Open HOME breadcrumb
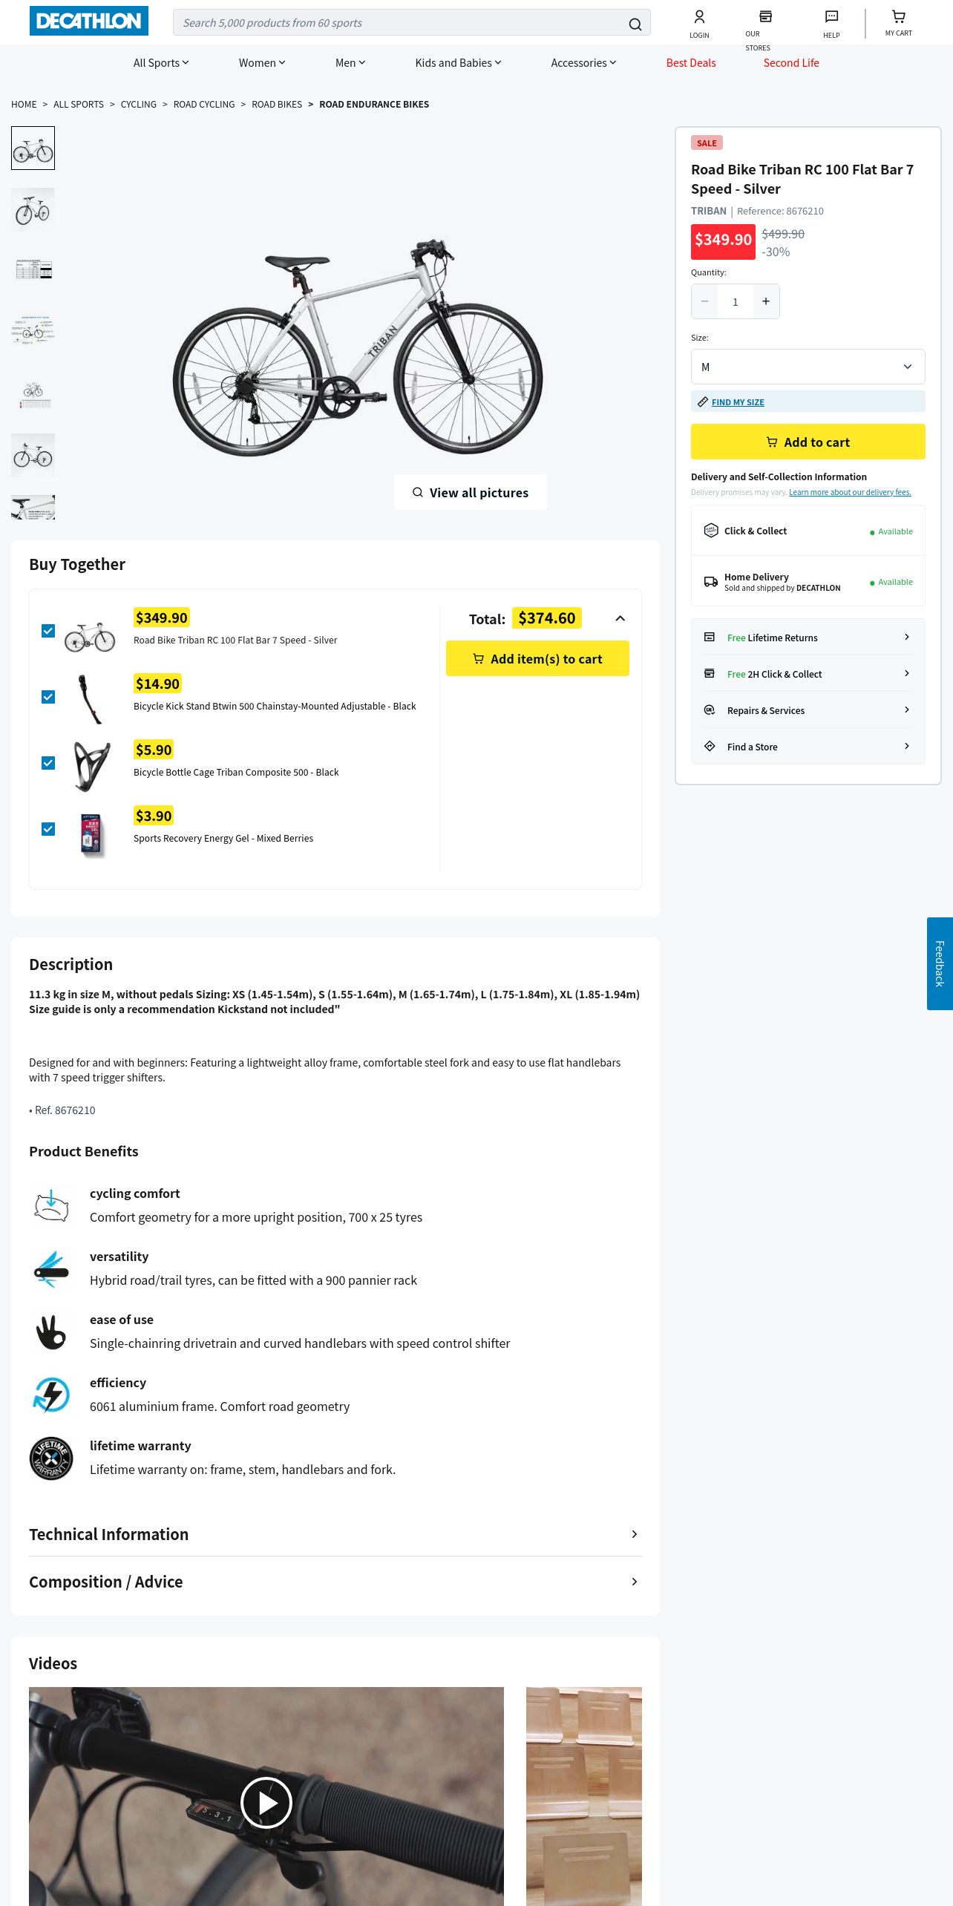Image resolution: width=953 pixels, height=1906 pixels. coord(24,105)
